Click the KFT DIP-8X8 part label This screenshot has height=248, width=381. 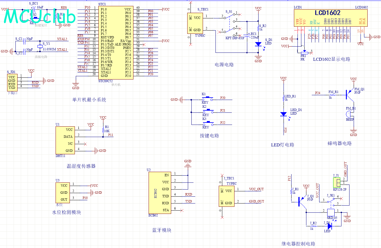tap(235, 38)
